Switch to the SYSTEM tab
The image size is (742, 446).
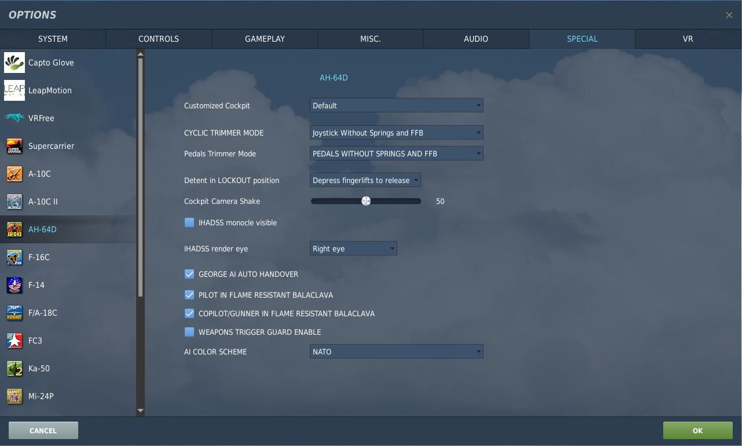(x=53, y=39)
